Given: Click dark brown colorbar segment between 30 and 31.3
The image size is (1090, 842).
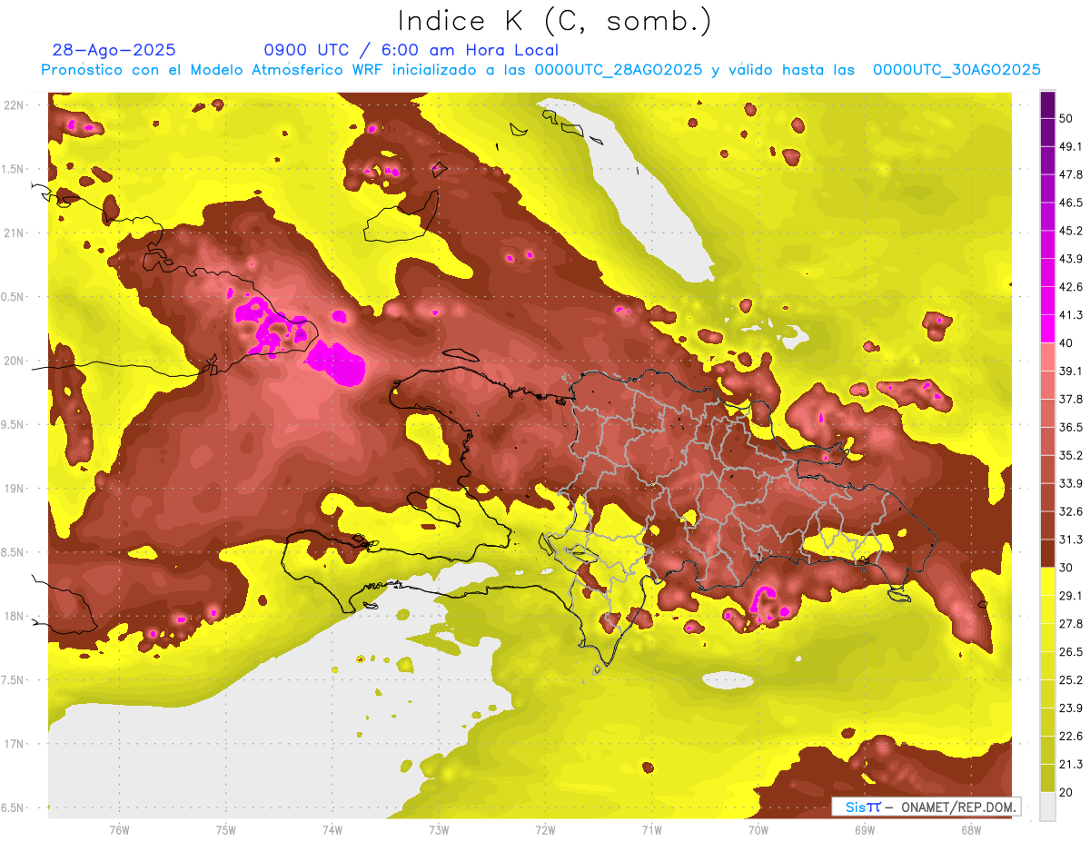Looking at the screenshot, I should 1047,554.
